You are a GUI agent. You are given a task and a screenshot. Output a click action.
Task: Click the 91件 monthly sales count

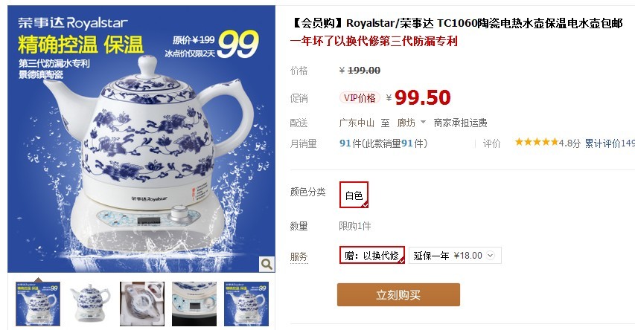pos(351,143)
